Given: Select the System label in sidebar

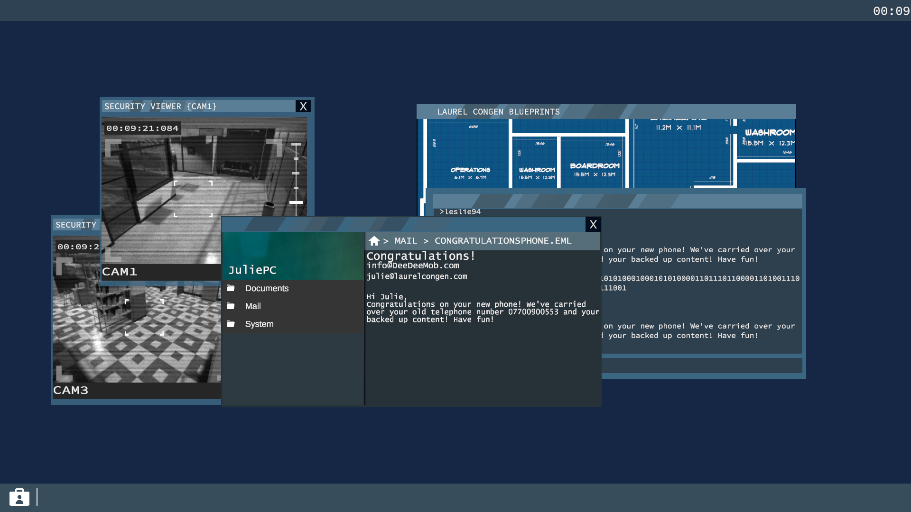Looking at the screenshot, I should [x=259, y=324].
